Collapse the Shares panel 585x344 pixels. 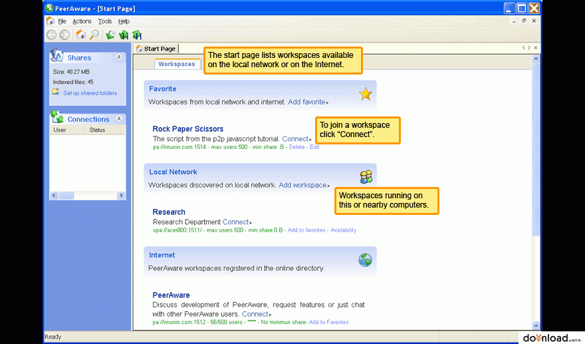tap(118, 57)
